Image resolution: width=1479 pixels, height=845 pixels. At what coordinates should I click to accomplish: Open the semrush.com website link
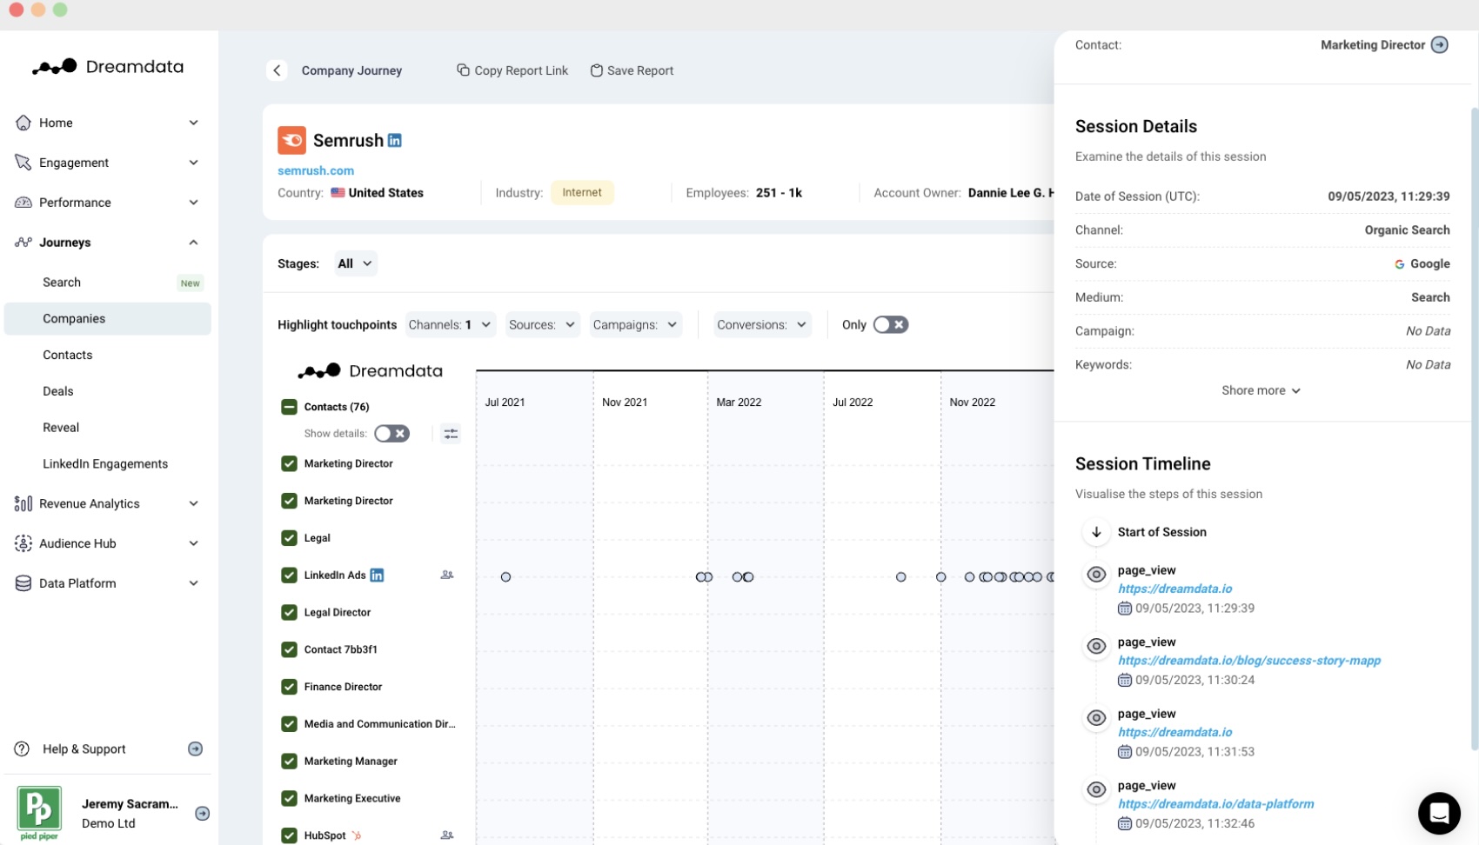point(316,170)
